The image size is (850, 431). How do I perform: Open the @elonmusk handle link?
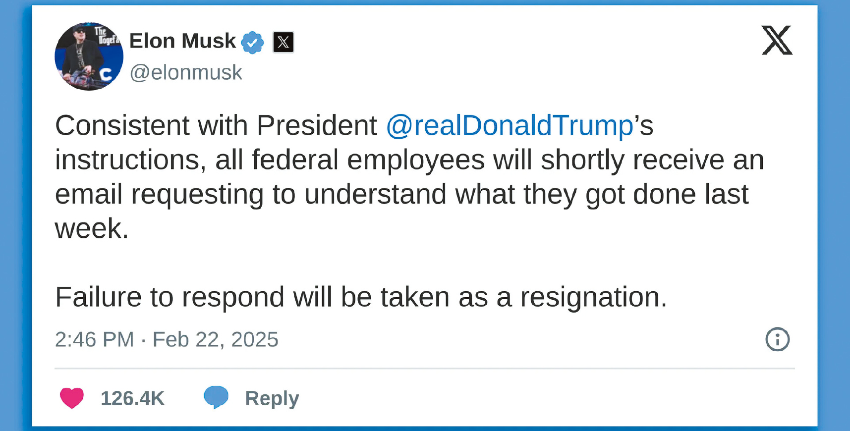coord(186,72)
